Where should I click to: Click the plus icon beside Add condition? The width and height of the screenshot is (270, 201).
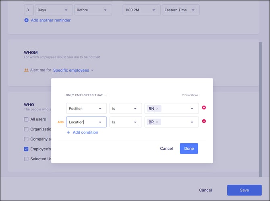[69, 132]
